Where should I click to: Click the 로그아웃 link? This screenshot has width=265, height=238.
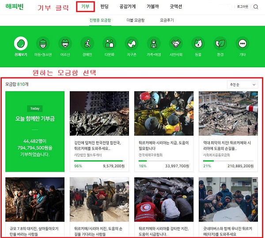[242, 7]
